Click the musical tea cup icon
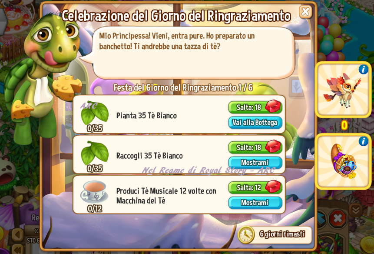This screenshot has width=374, height=254. tap(94, 192)
